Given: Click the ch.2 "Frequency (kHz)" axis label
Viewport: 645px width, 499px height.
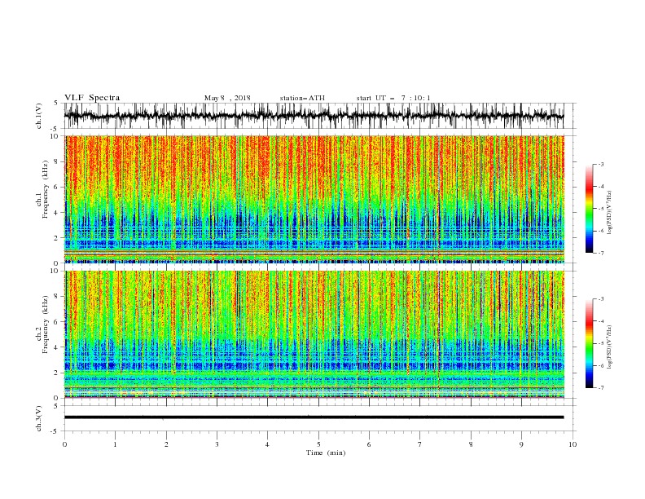Looking at the screenshot, I should click(x=46, y=325).
